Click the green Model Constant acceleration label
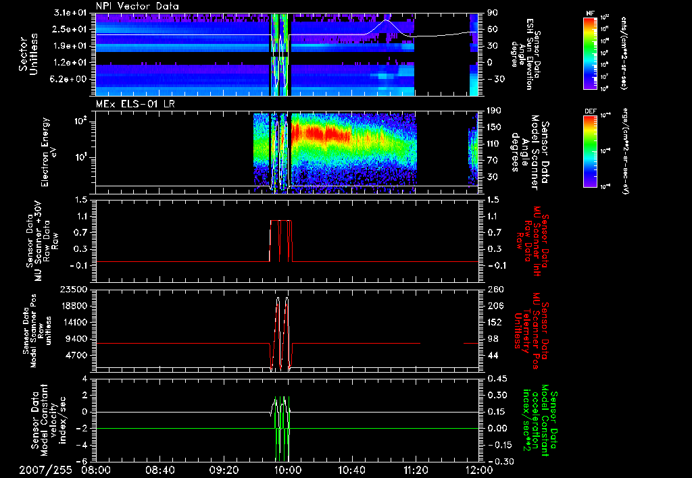This screenshot has width=692, height=478. 540,421
